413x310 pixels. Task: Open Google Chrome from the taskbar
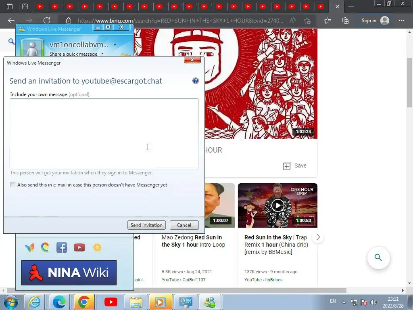[84, 302]
